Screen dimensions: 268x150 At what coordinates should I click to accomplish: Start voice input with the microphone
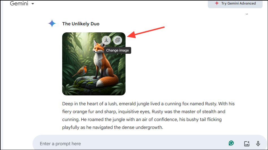pyautogui.click(x=258, y=144)
